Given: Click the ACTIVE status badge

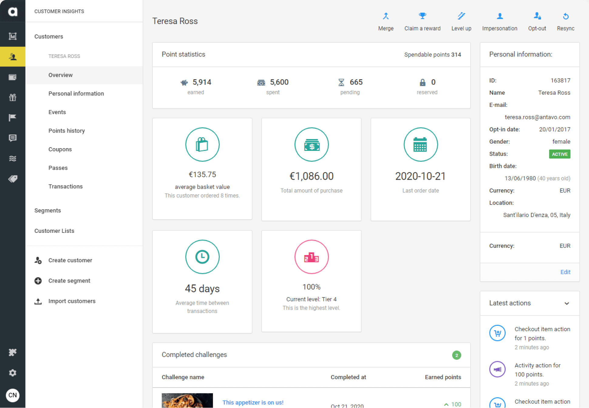Looking at the screenshot, I should pos(560,154).
